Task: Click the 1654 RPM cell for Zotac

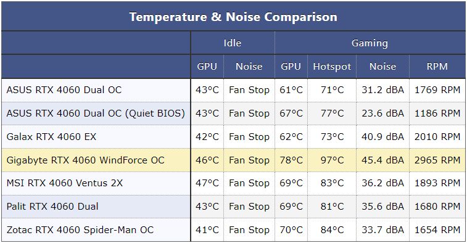Action: (437, 230)
